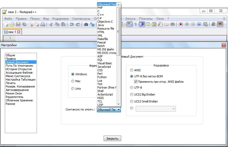Open the Поиск menu
Screen dimensions: 228x147
[35, 19]
